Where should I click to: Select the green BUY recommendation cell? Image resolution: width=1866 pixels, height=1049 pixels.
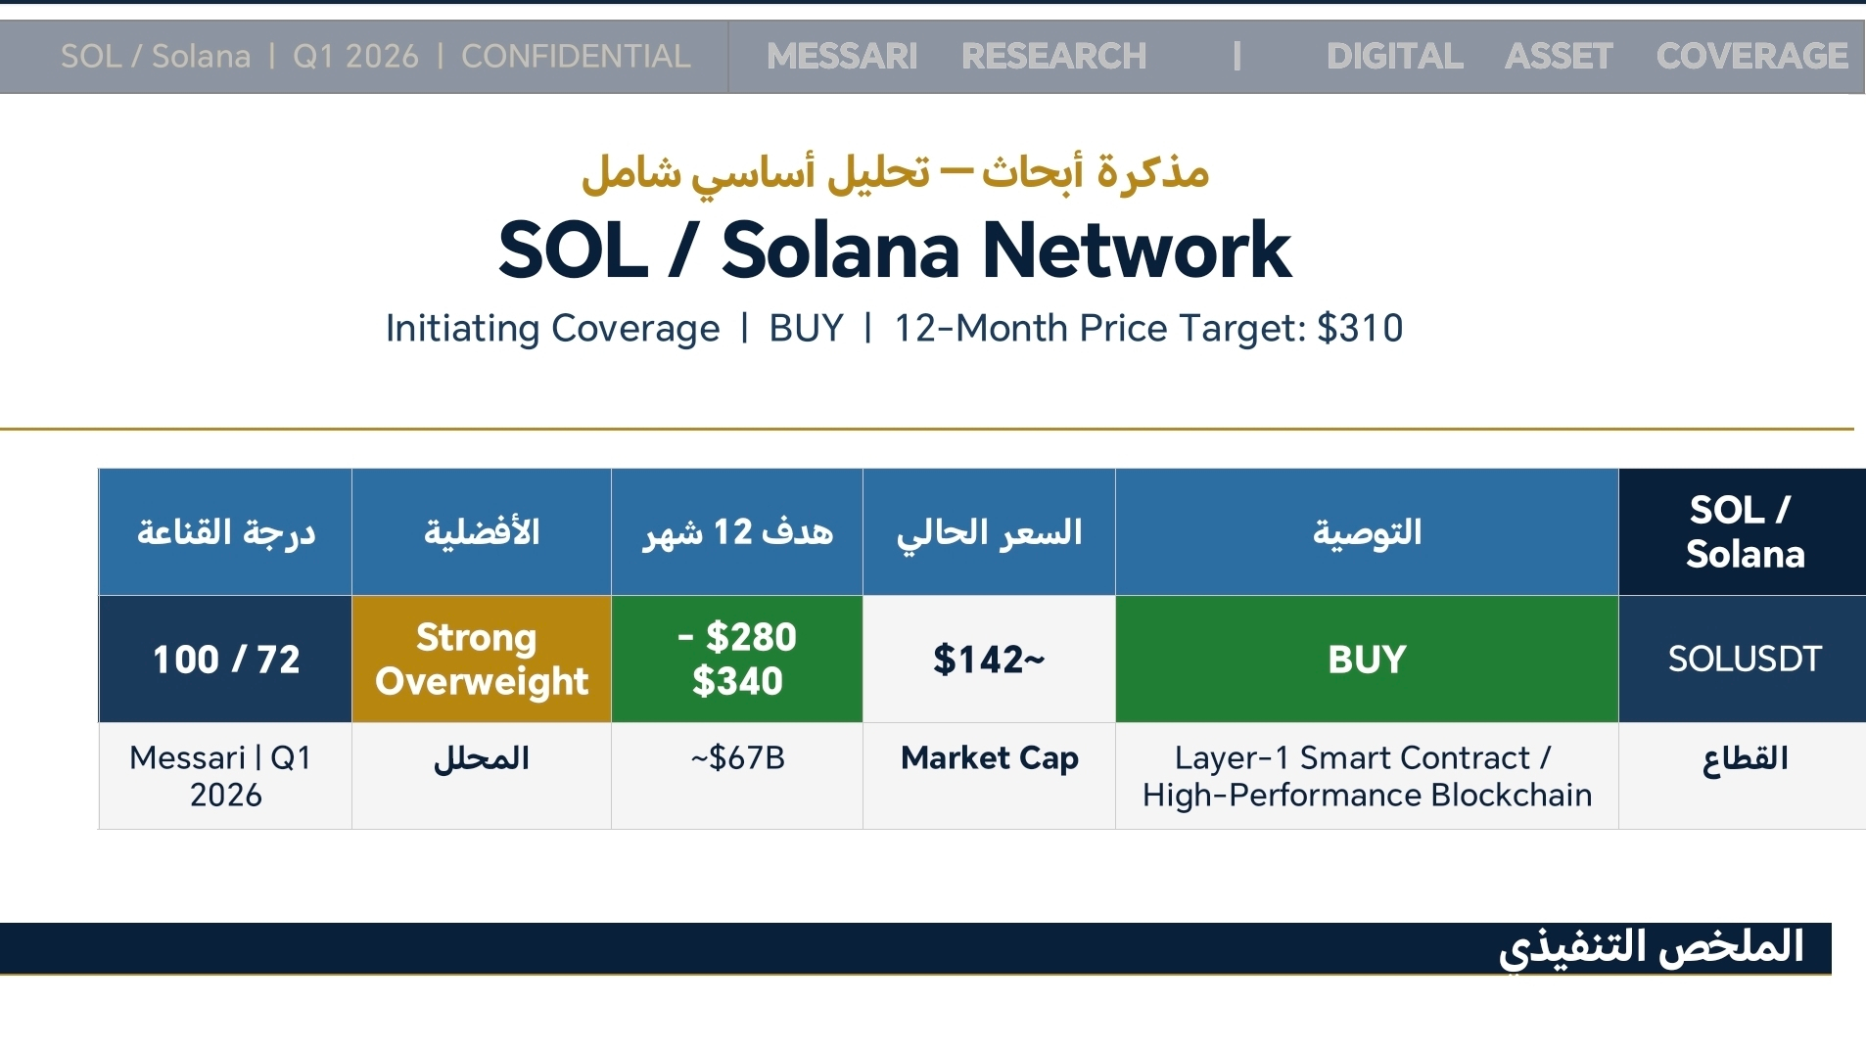point(1367,660)
